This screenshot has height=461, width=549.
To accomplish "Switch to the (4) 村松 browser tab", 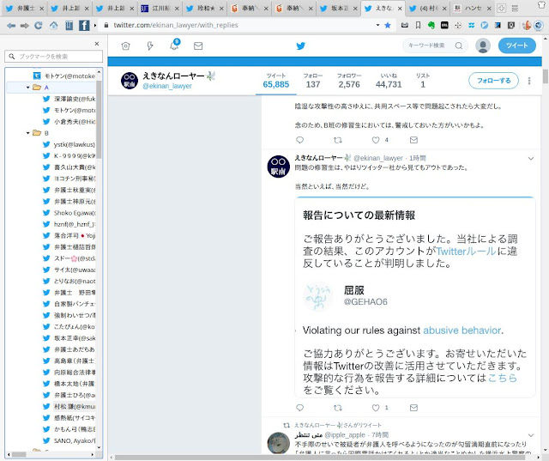I will tap(429, 9).
